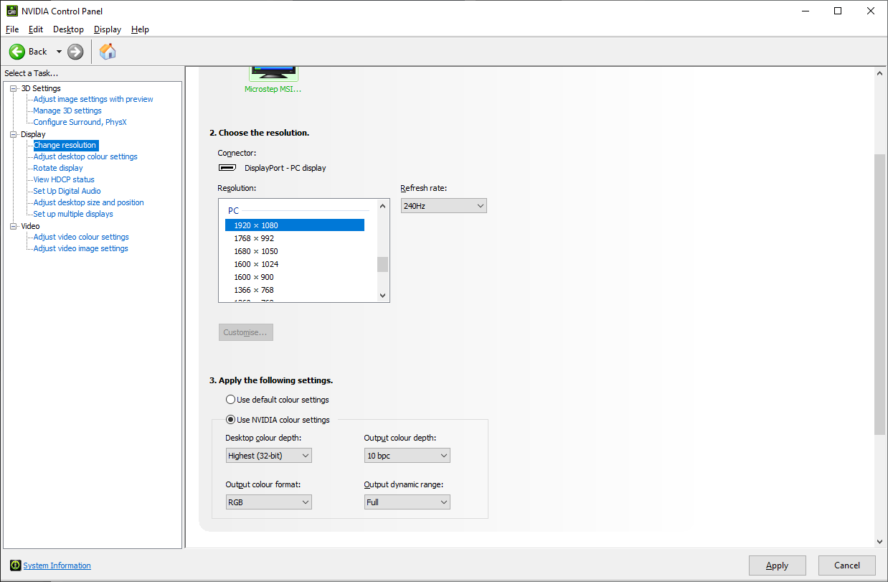Choose 1680 × 1050 resolution in list

point(256,251)
